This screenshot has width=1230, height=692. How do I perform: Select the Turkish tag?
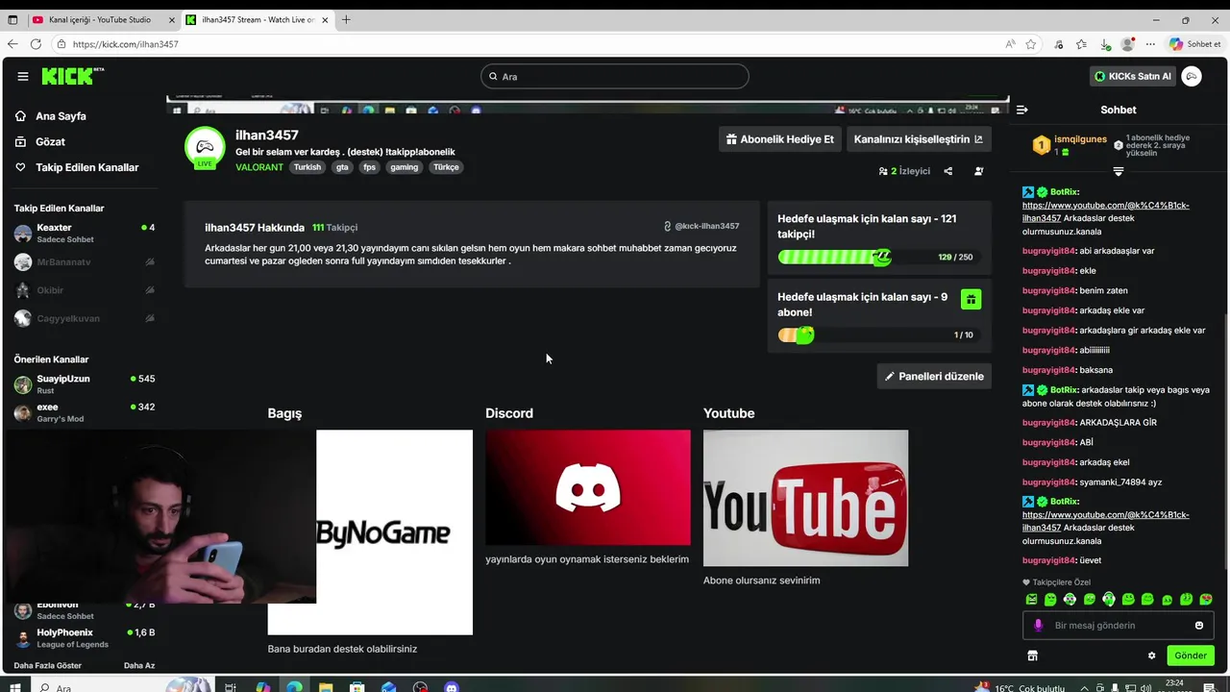pos(307,167)
